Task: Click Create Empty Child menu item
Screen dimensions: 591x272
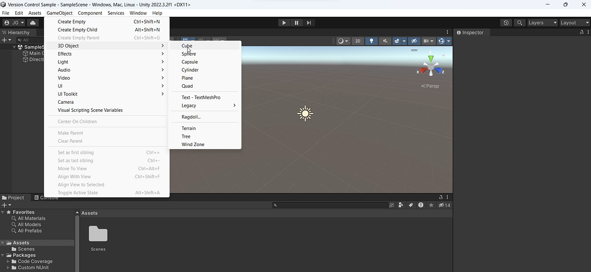Action: (x=107, y=30)
